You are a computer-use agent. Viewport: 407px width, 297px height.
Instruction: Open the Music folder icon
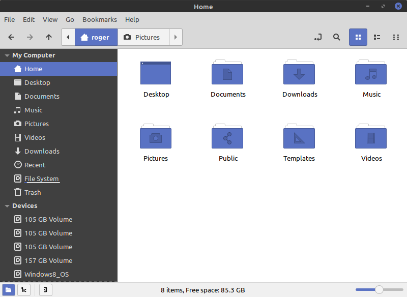tap(371, 73)
